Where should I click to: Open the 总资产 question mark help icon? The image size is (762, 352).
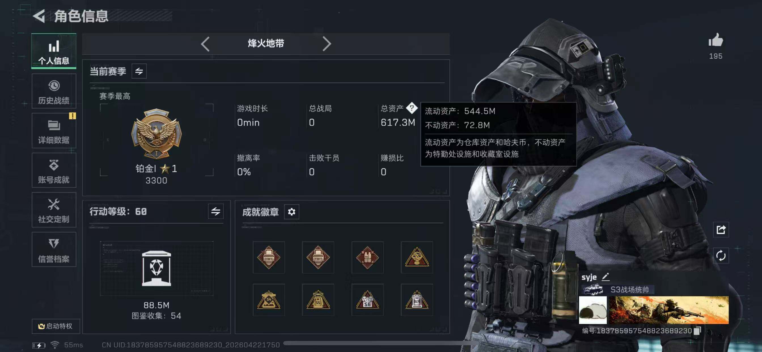[412, 108]
